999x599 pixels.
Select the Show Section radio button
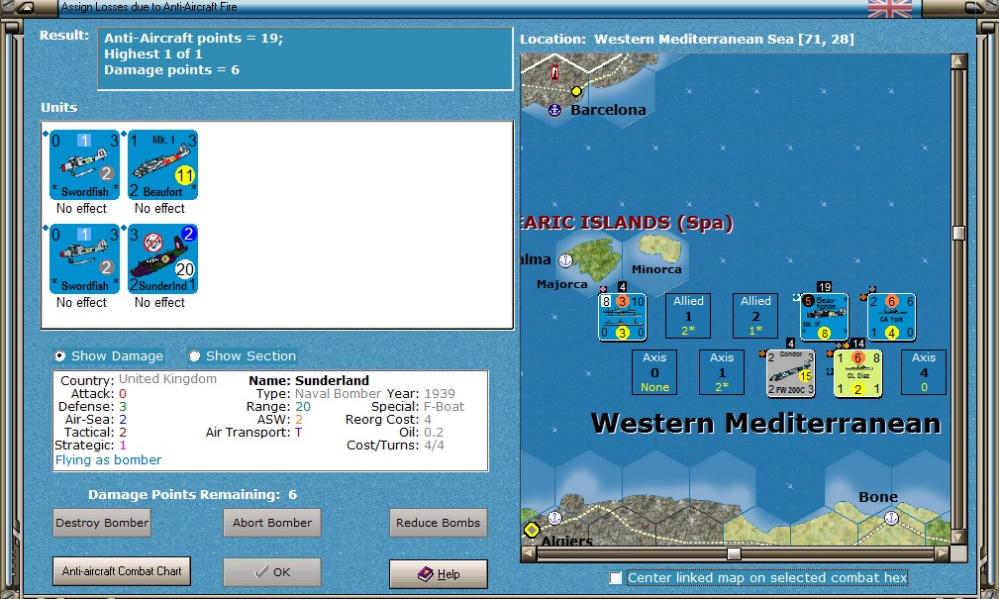[x=194, y=355]
